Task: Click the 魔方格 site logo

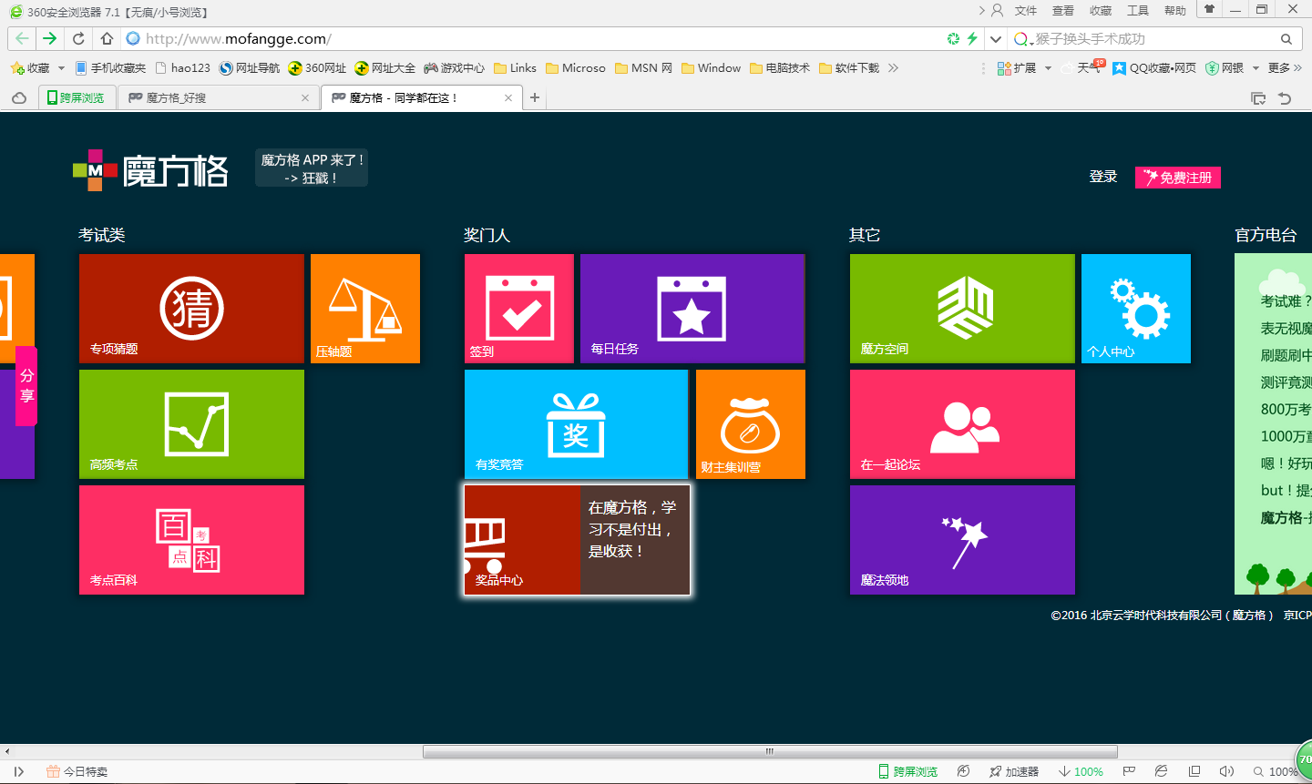Action: (x=150, y=170)
